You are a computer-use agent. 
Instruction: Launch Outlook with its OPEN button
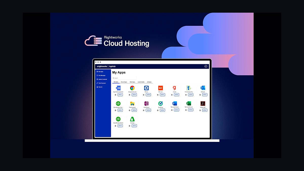205,95
